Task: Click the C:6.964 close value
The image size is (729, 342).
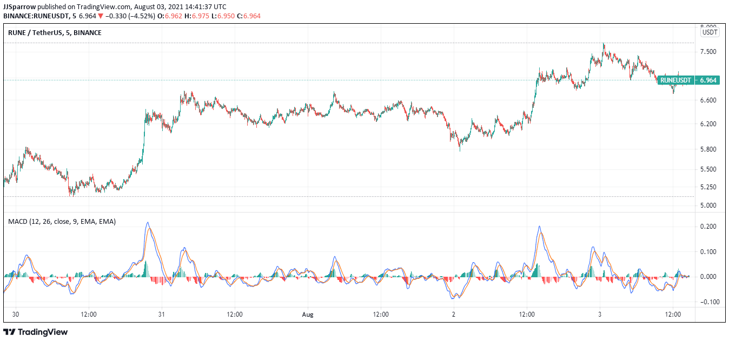Action: coord(248,16)
